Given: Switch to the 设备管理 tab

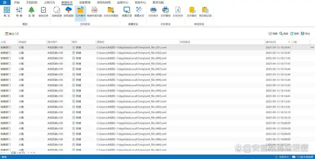Looking at the screenshot, I should (85, 3).
